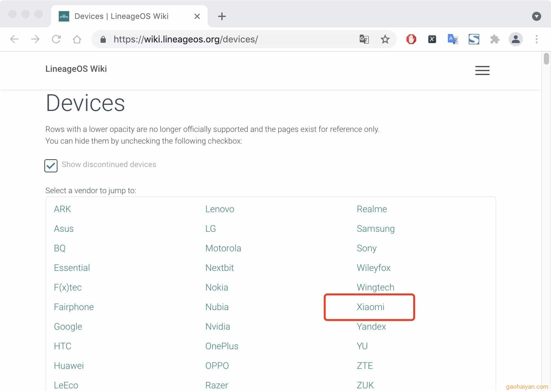
Task: Open the Chrome three-dot menu
Action: tap(537, 39)
